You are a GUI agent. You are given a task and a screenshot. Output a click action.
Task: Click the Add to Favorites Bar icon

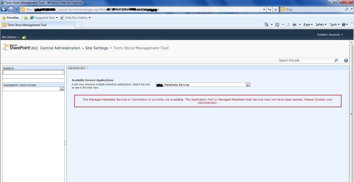click(x=26, y=17)
